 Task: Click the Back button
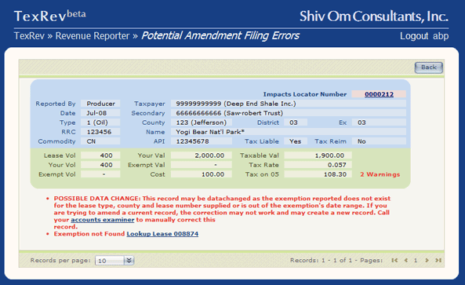click(x=428, y=68)
